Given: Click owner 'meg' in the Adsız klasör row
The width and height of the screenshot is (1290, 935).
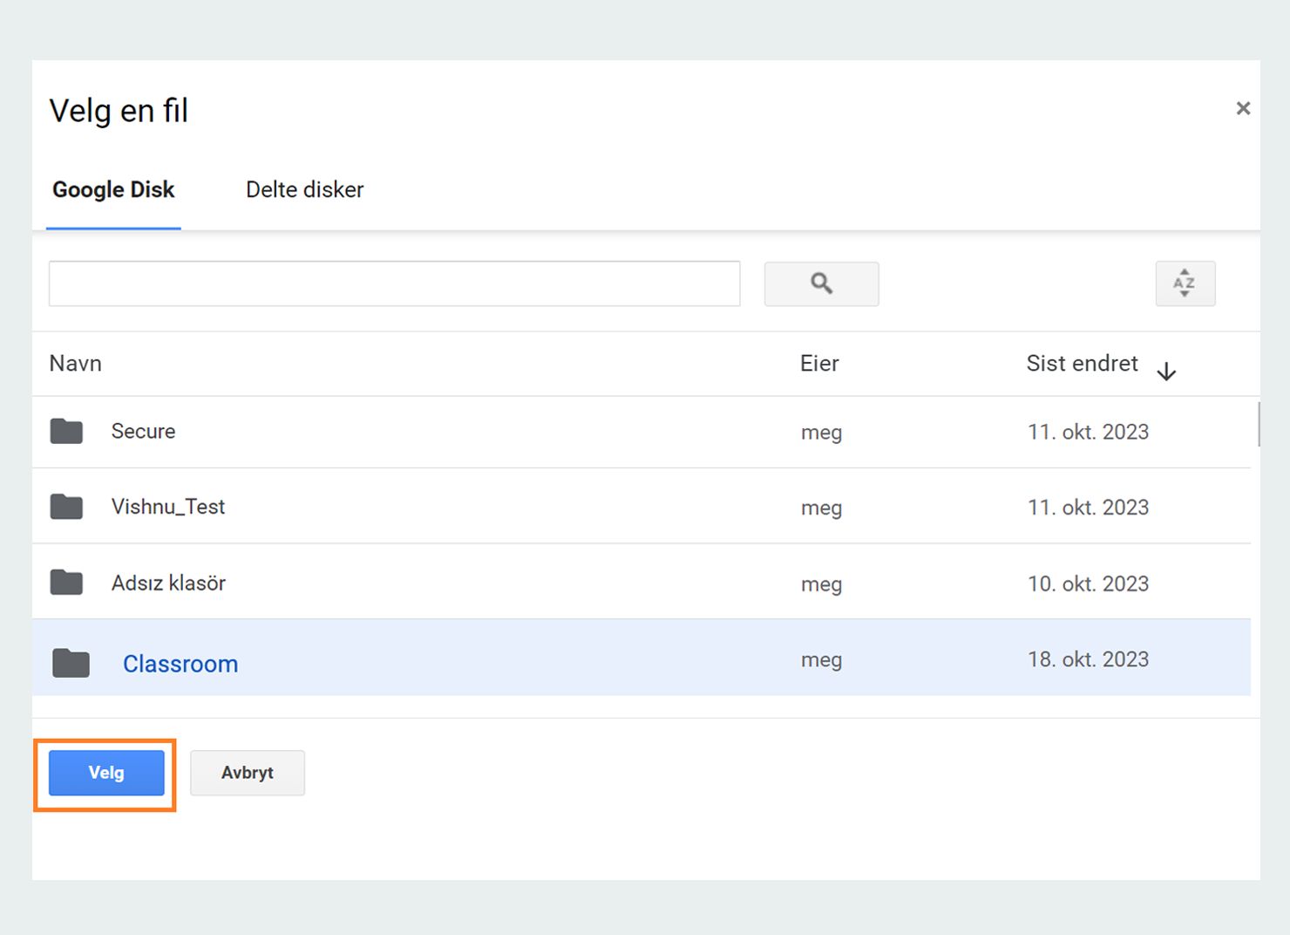Looking at the screenshot, I should (821, 584).
